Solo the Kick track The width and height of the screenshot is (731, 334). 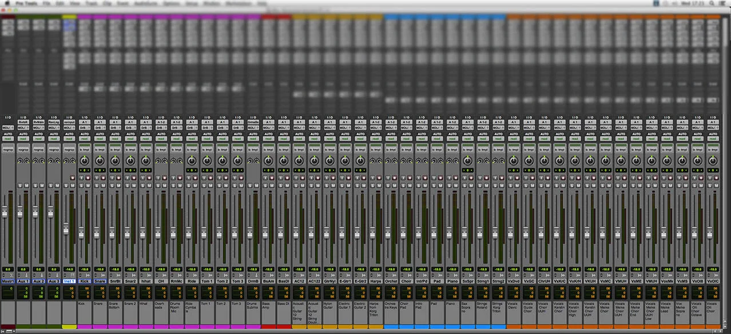[81, 186]
